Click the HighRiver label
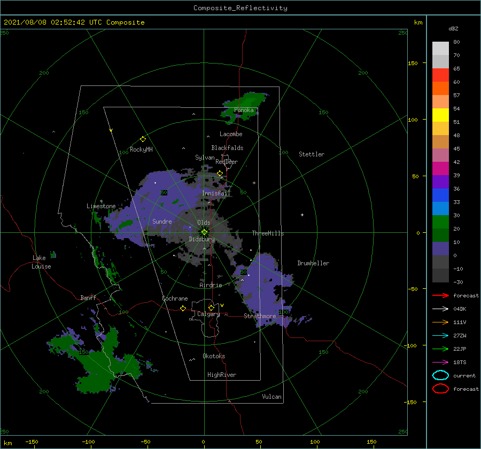 coord(222,375)
